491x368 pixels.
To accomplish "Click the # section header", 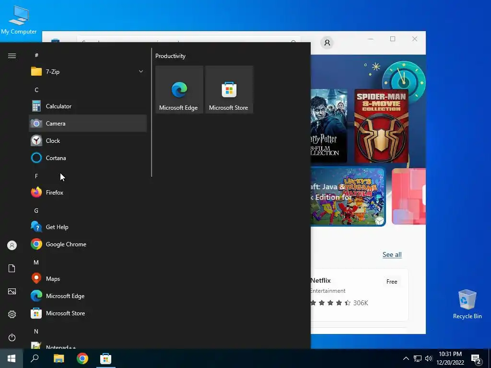I will click(x=36, y=55).
